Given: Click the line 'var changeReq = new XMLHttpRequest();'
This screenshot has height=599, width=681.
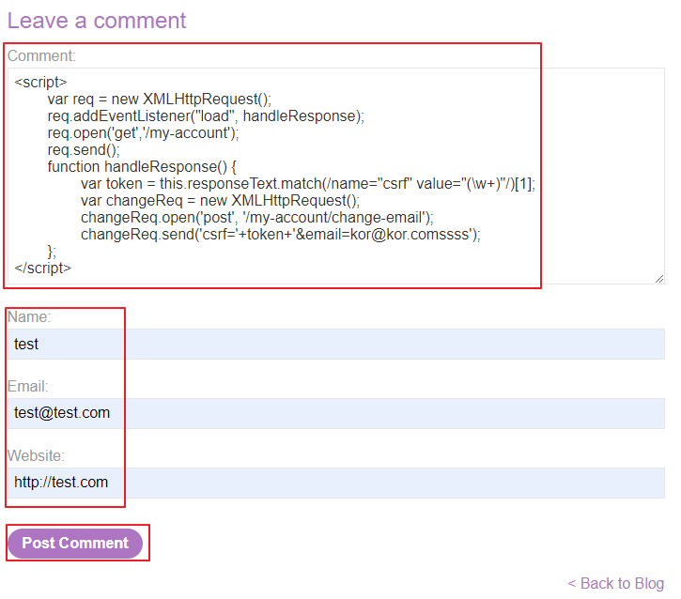Looking at the screenshot, I should 220,201.
